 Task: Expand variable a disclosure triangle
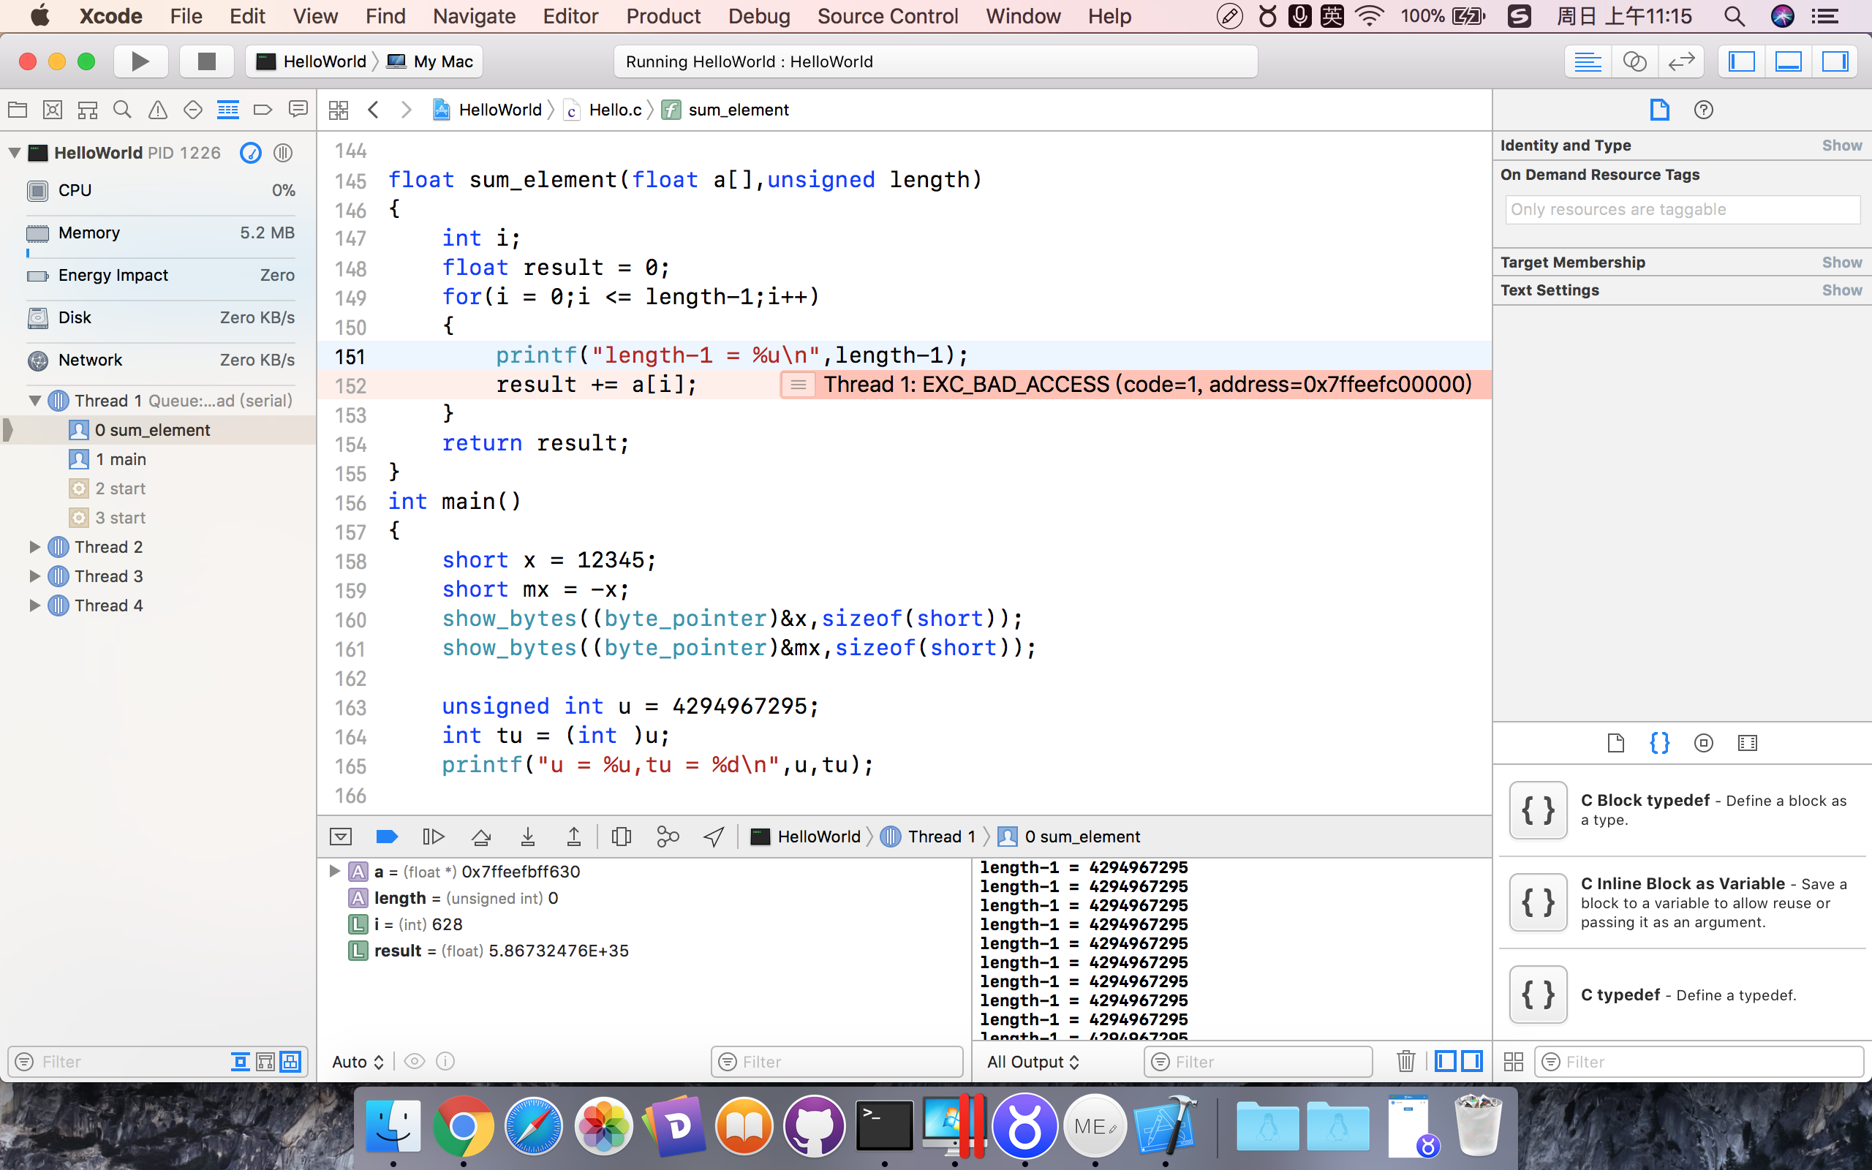point(334,872)
